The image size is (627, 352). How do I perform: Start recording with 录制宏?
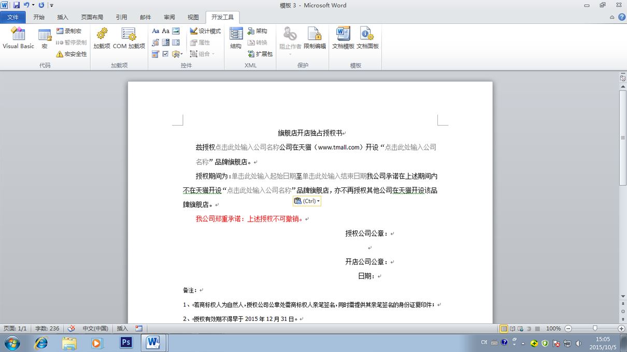(x=69, y=31)
